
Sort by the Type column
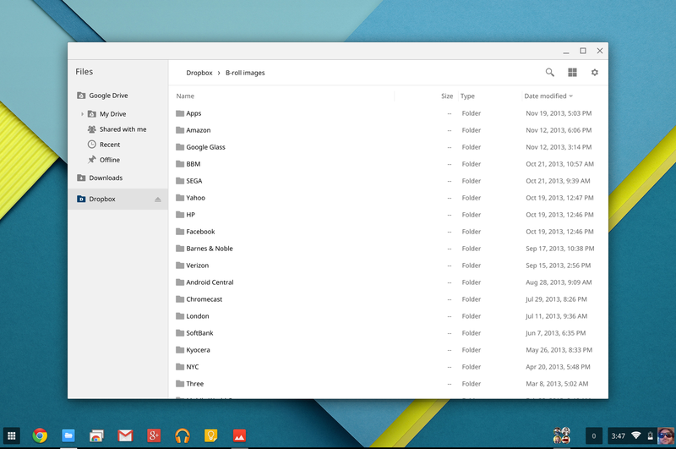tap(467, 96)
